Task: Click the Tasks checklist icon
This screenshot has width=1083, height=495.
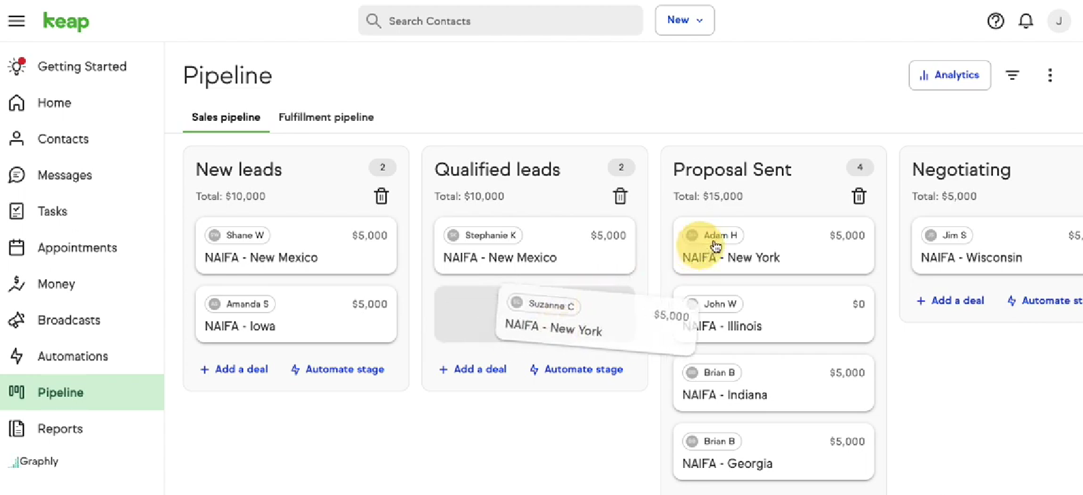Action: [17, 211]
